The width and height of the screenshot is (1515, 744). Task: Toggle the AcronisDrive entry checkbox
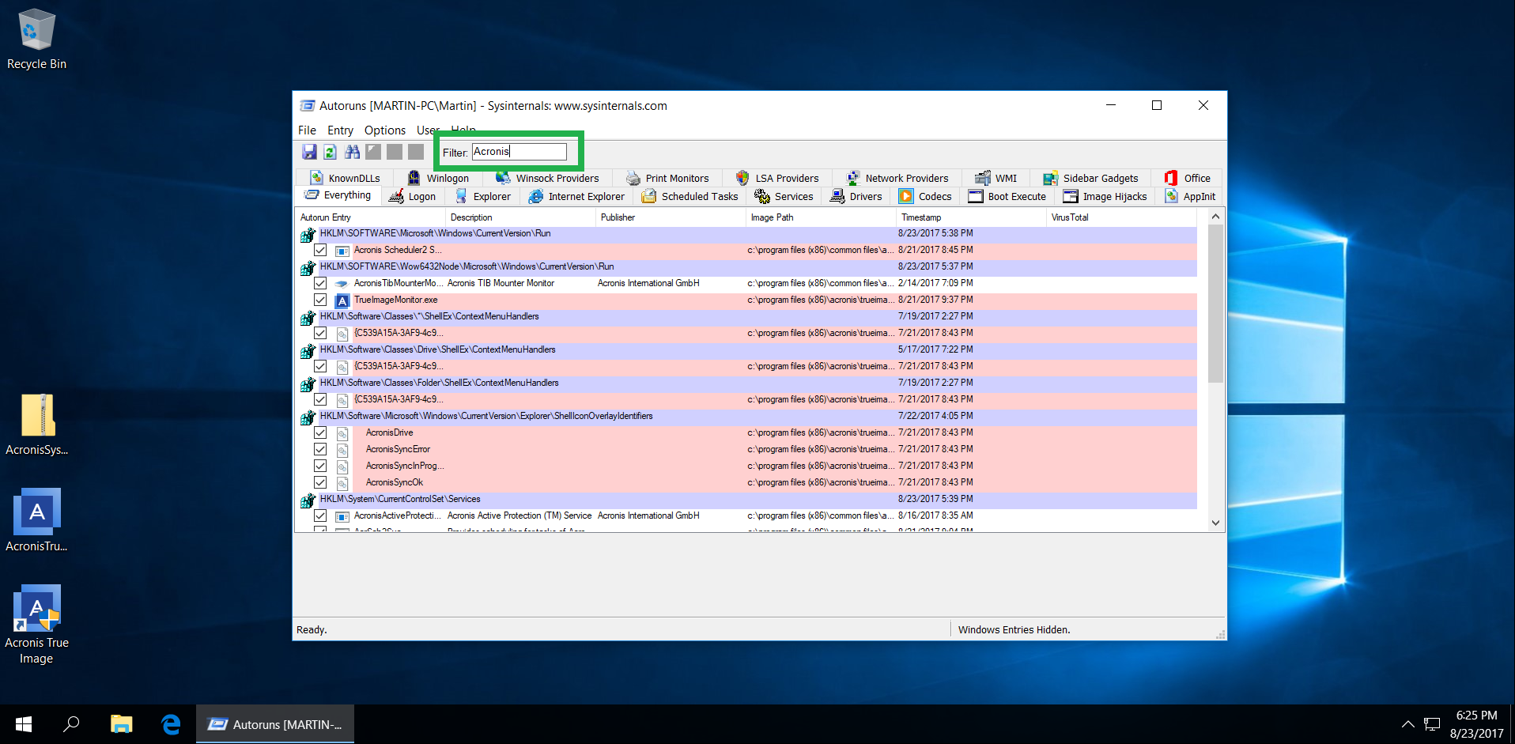320,432
